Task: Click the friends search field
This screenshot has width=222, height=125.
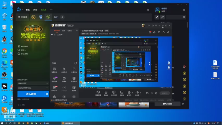Action: pyautogui.click(x=176, y=17)
